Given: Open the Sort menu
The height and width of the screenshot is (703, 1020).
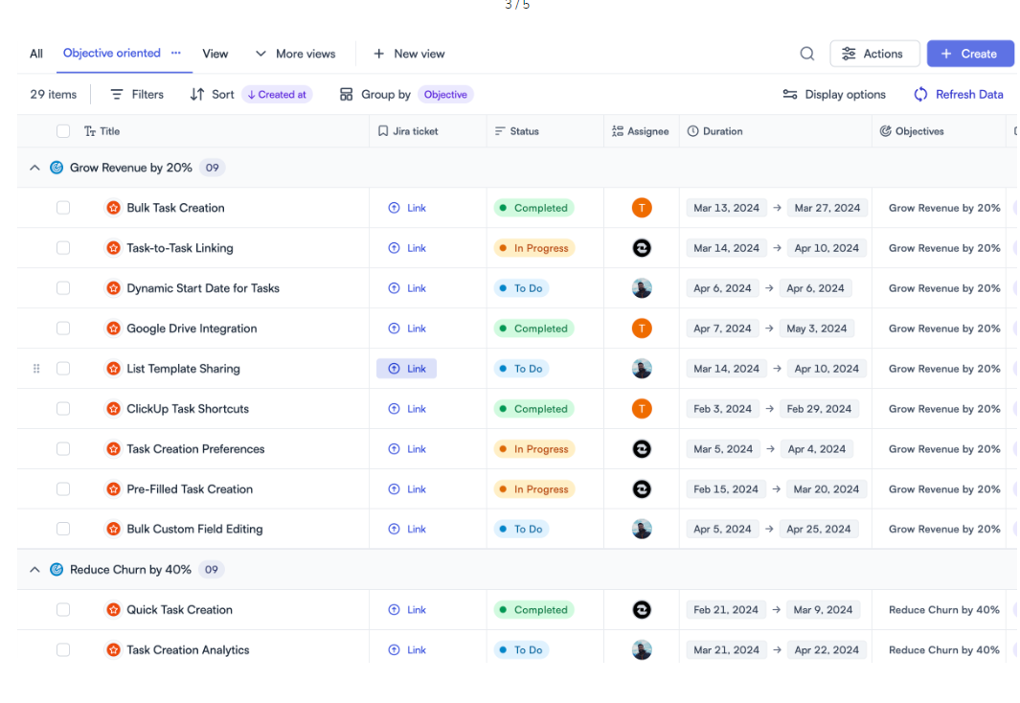Looking at the screenshot, I should click(x=212, y=94).
